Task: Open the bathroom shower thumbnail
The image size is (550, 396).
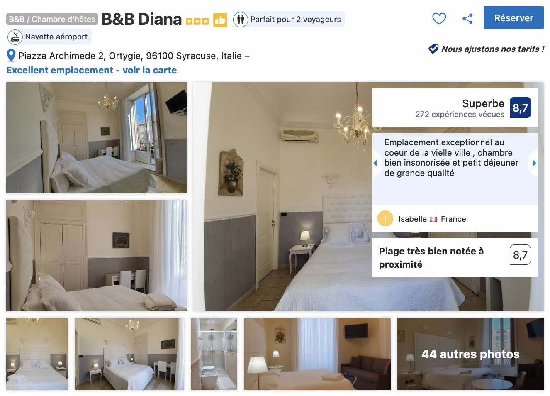Action: coord(214,354)
